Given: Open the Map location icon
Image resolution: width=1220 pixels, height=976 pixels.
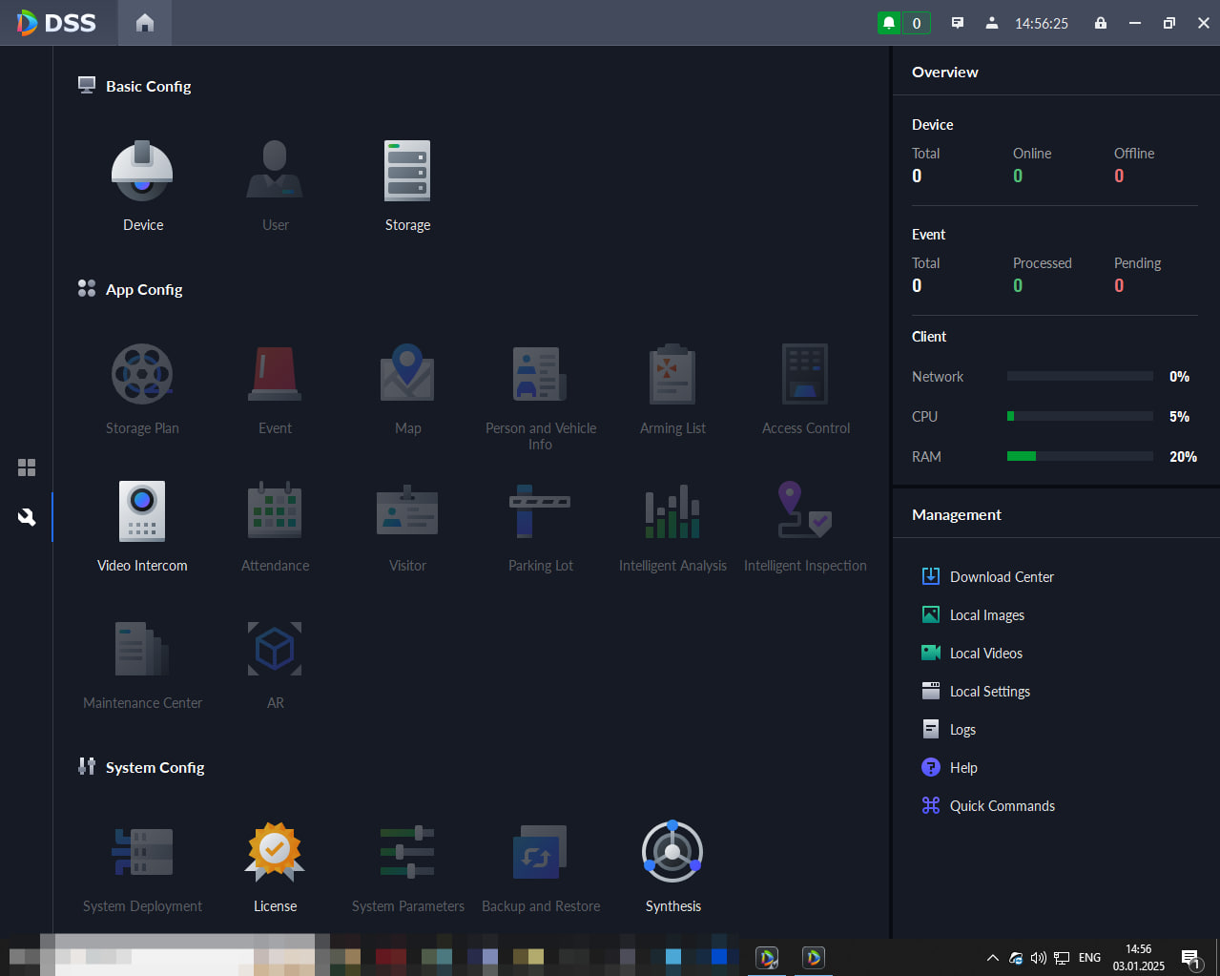Looking at the screenshot, I should pyautogui.click(x=407, y=373).
